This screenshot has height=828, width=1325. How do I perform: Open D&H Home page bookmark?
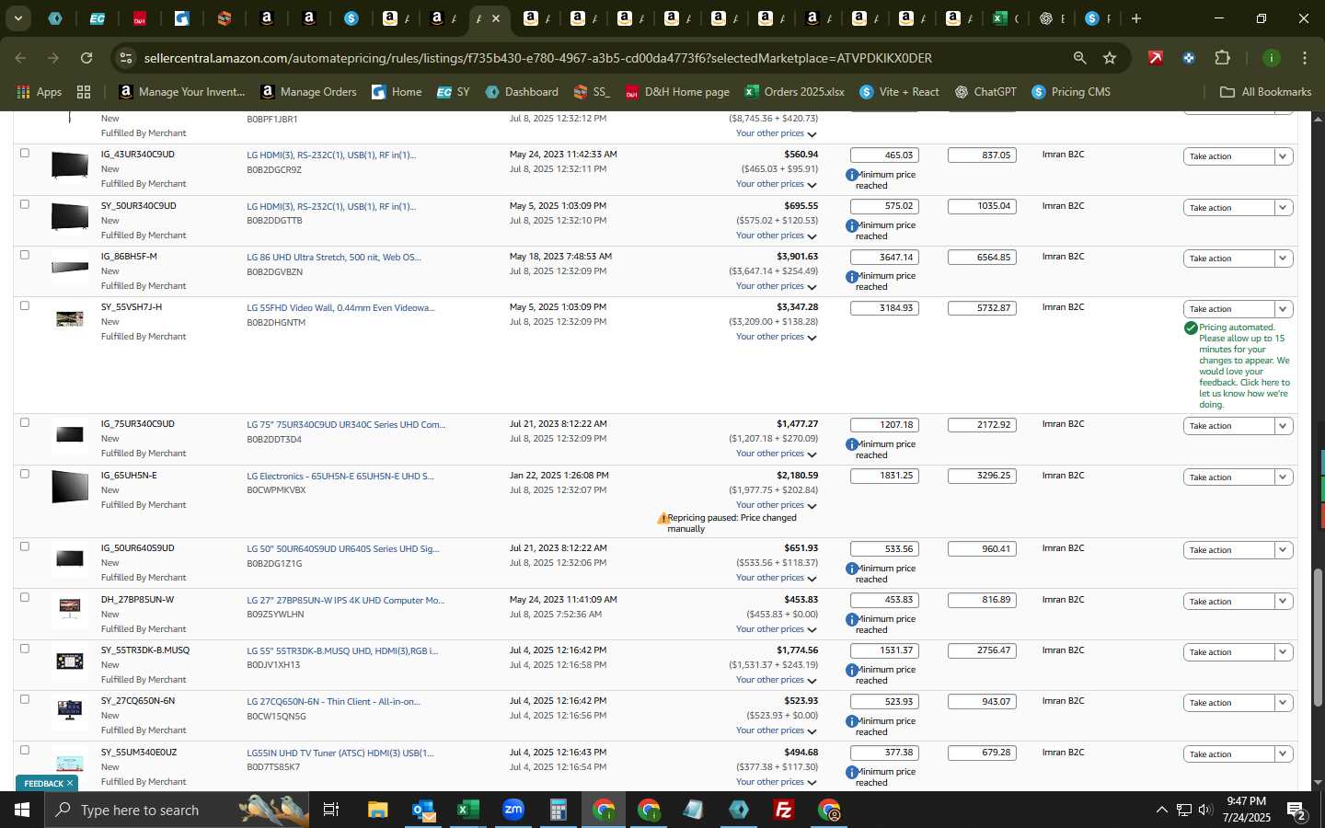point(677,92)
